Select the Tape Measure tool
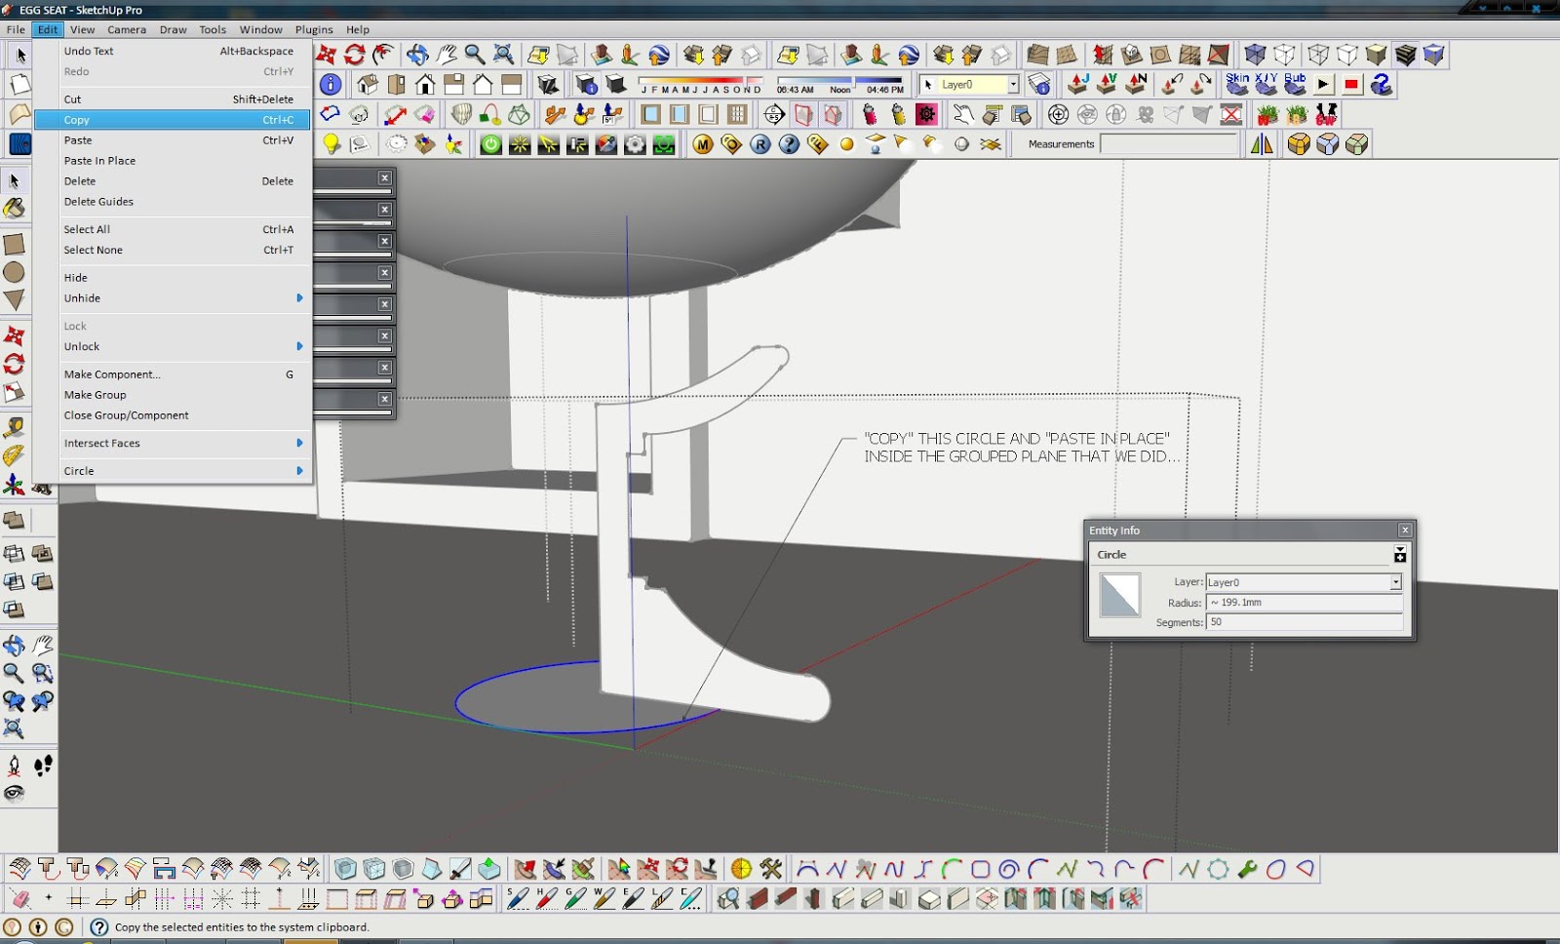Image resolution: width=1560 pixels, height=944 pixels. (x=15, y=426)
